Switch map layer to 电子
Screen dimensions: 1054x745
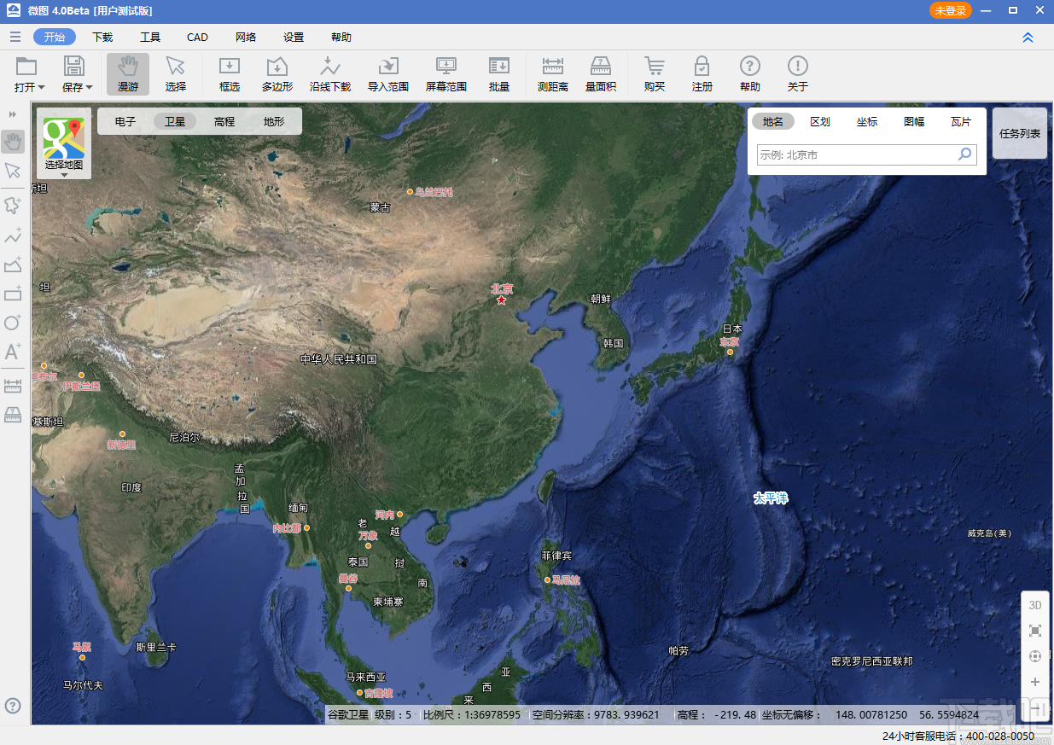point(125,122)
